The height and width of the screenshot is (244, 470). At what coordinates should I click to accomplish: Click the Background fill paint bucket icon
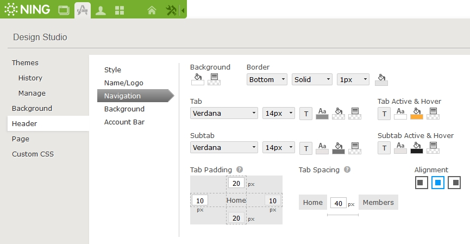[x=198, y=79]
